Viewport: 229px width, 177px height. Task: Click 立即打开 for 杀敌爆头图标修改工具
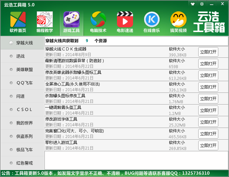[208, 99]
